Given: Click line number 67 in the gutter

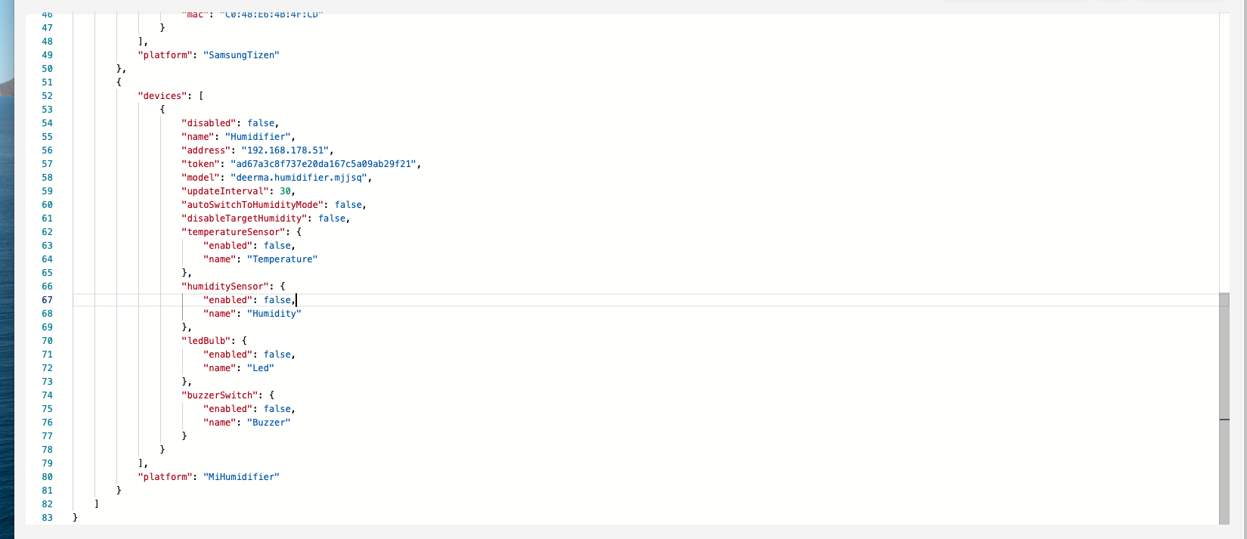Looking at the screenshot, I should click(47, 300).
